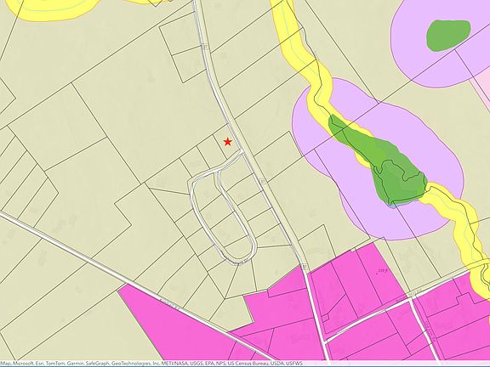Click the USFWS attribution text

click(x=296, y=364)
